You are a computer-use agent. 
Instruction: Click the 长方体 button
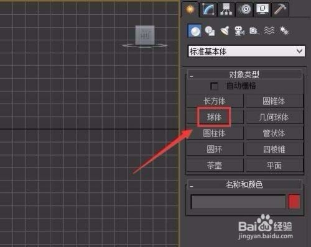click(215, 101)
